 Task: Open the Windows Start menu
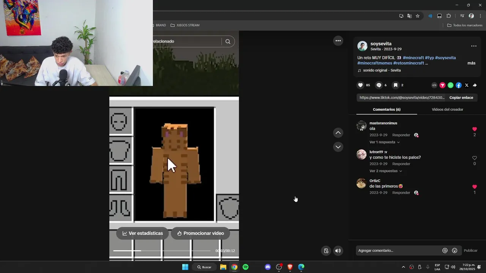coord(185,267)
